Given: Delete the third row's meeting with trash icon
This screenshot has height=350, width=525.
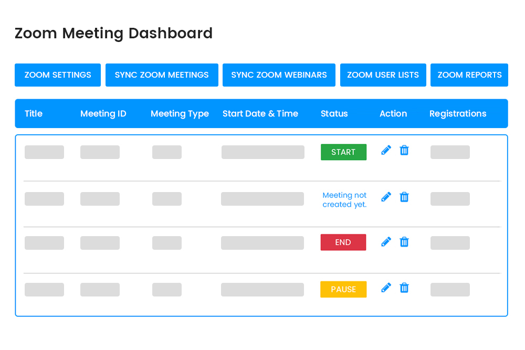Looking at the screenshot, I should [404, 242].
